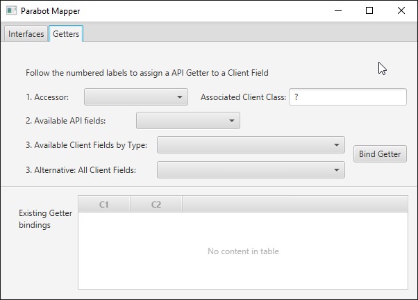
Task: Minimize the Parabot Mapper window
Action: click(338, 10)
